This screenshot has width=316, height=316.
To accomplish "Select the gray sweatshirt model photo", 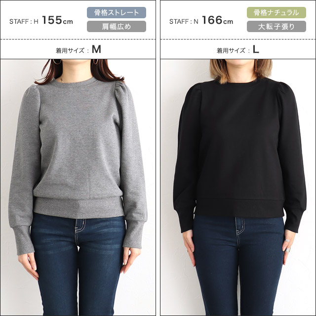I will [x=78, y=188].
